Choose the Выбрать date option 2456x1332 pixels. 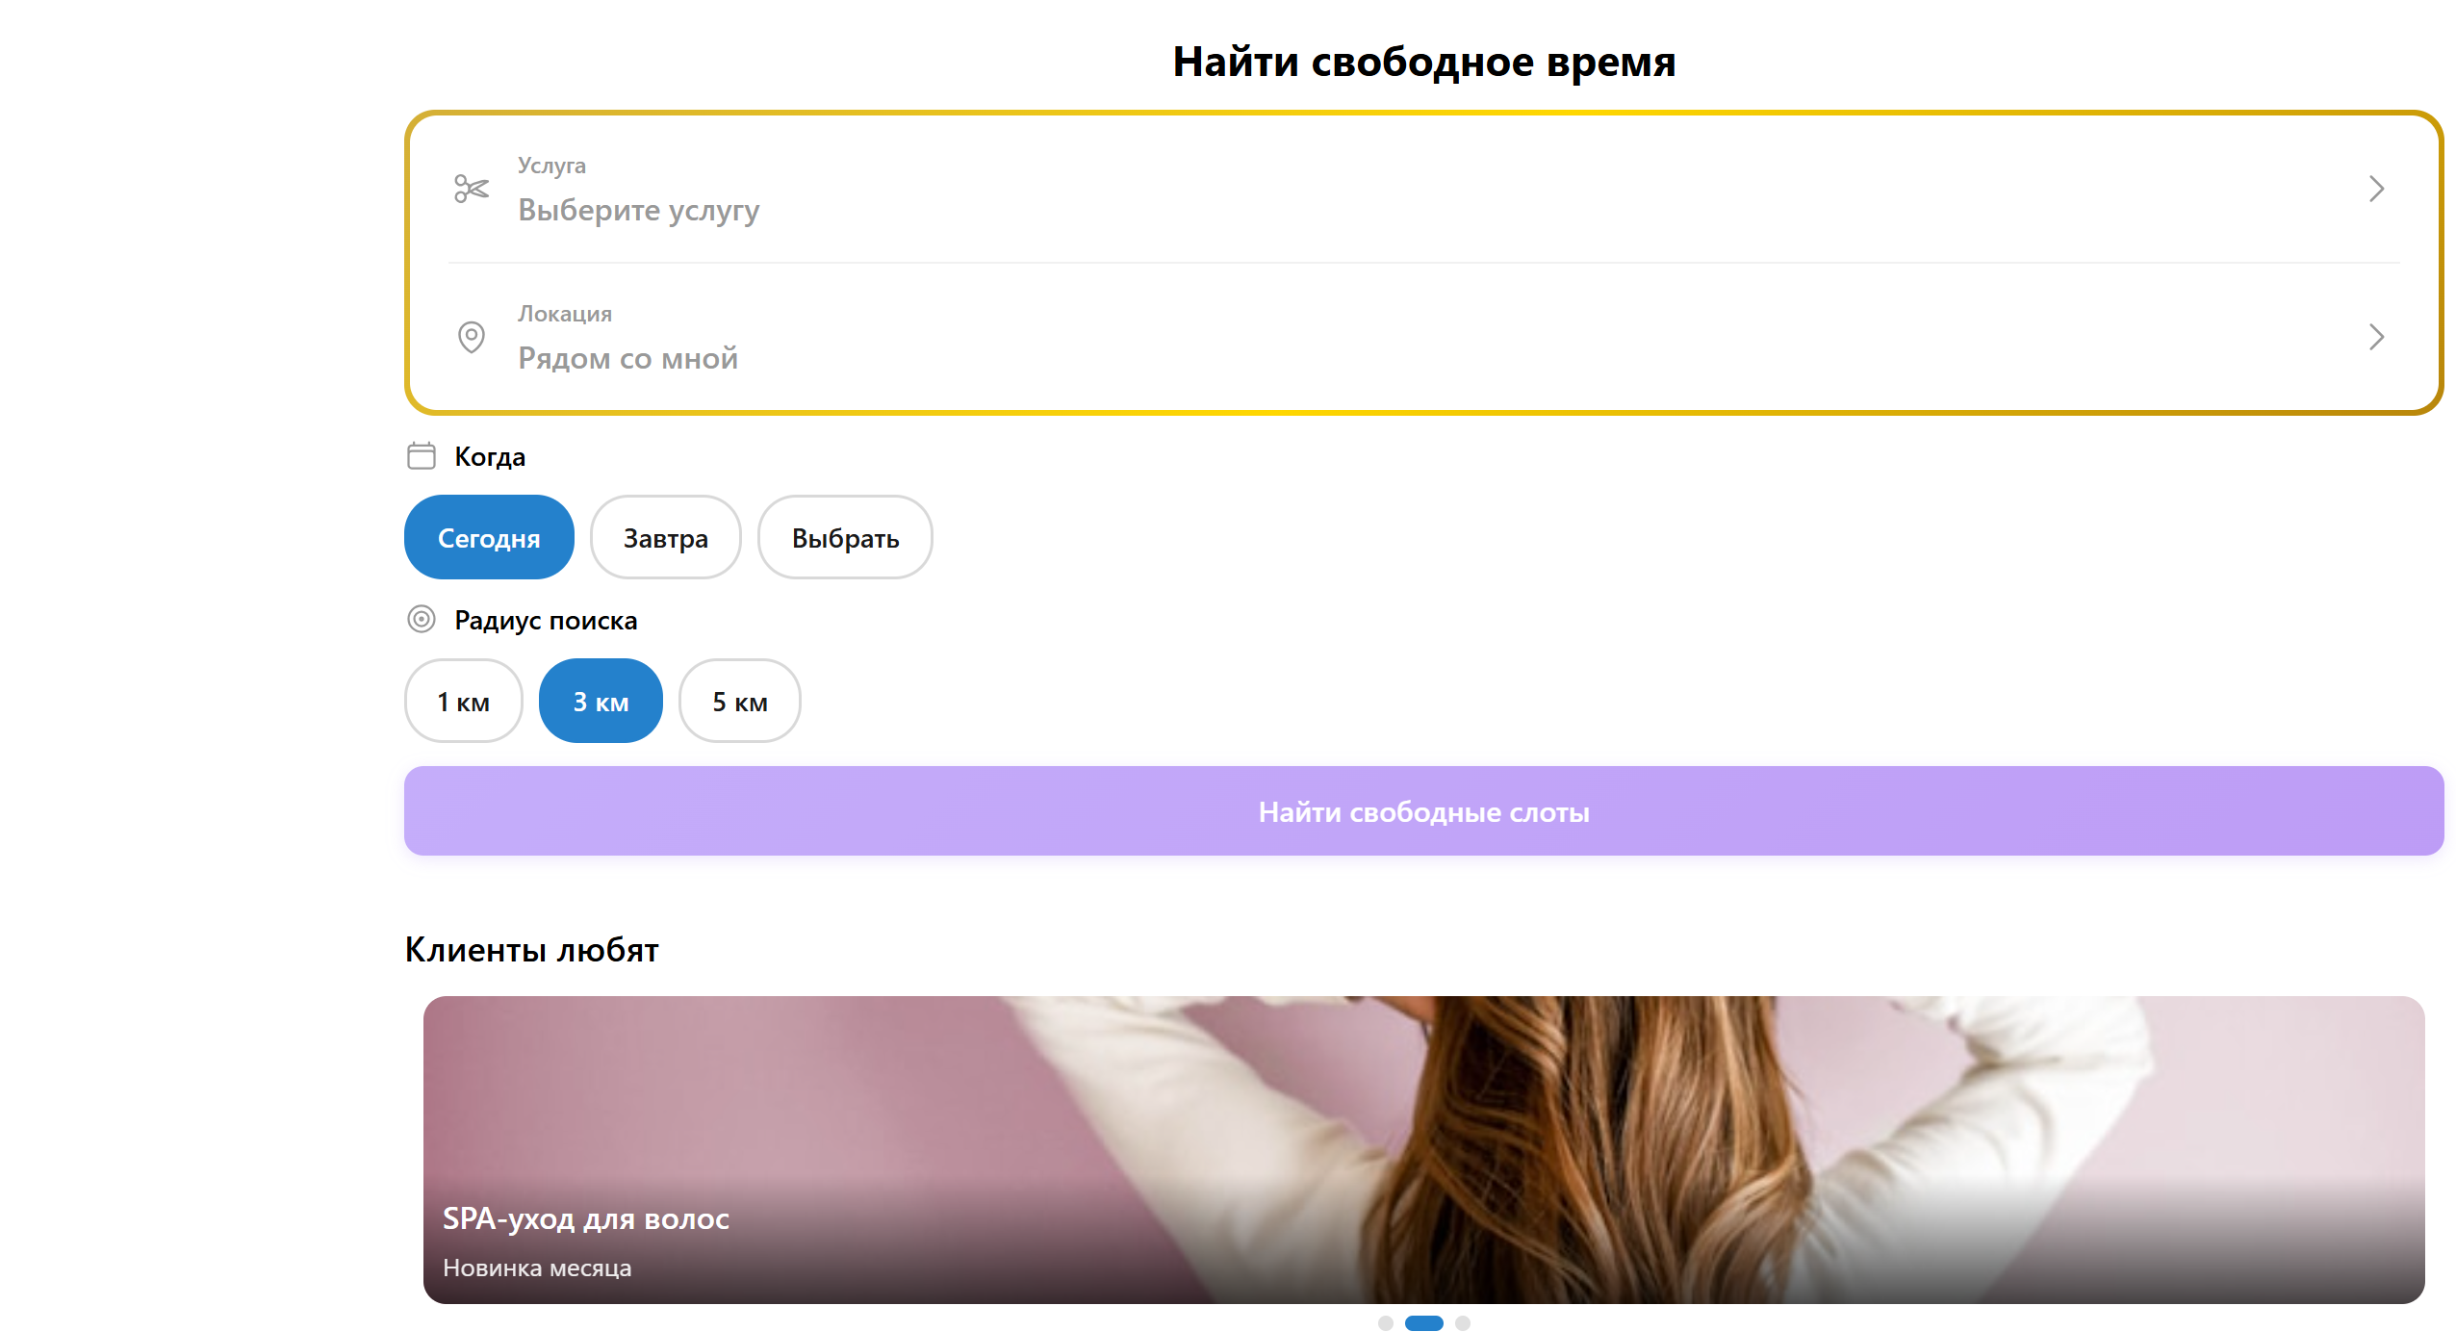pyautogui.click(x=845, y=538)
